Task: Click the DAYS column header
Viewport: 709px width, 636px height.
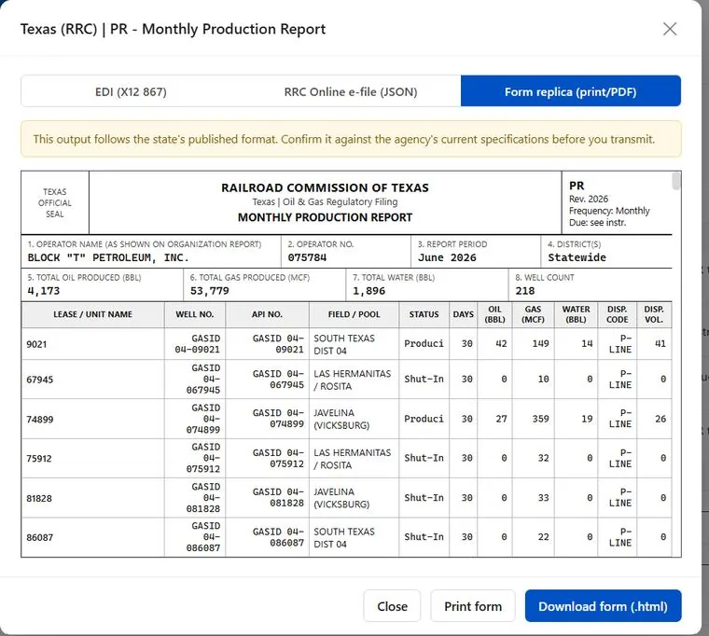Action: click(x=463, y=314)
